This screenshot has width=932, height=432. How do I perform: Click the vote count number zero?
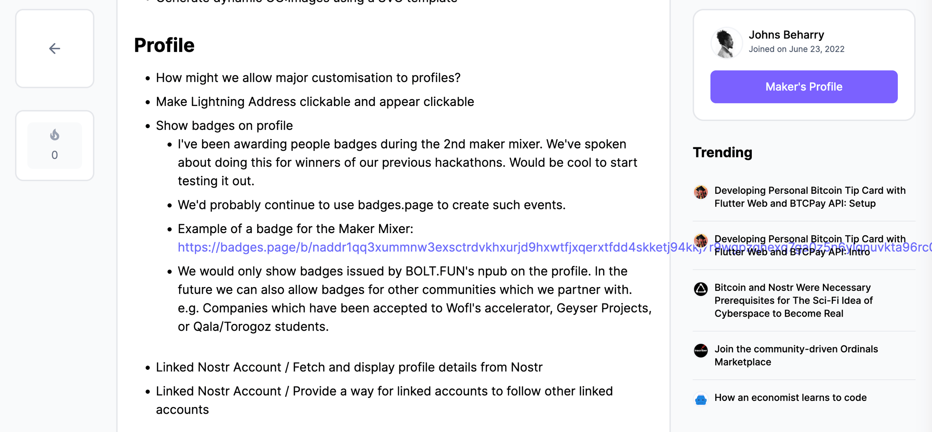click(54, 155)
